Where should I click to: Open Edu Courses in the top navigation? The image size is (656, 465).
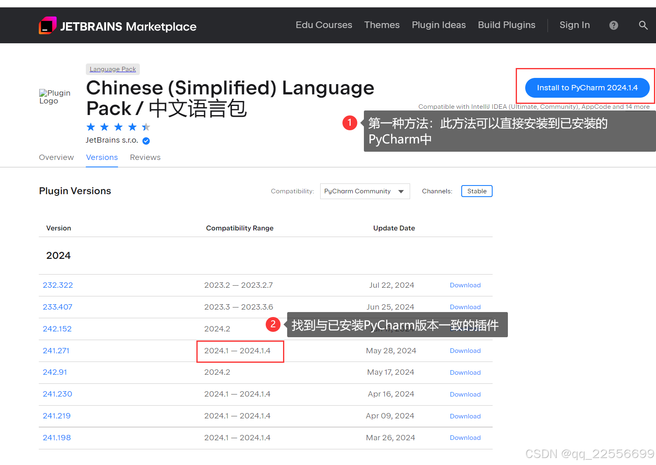pos(324,25)
